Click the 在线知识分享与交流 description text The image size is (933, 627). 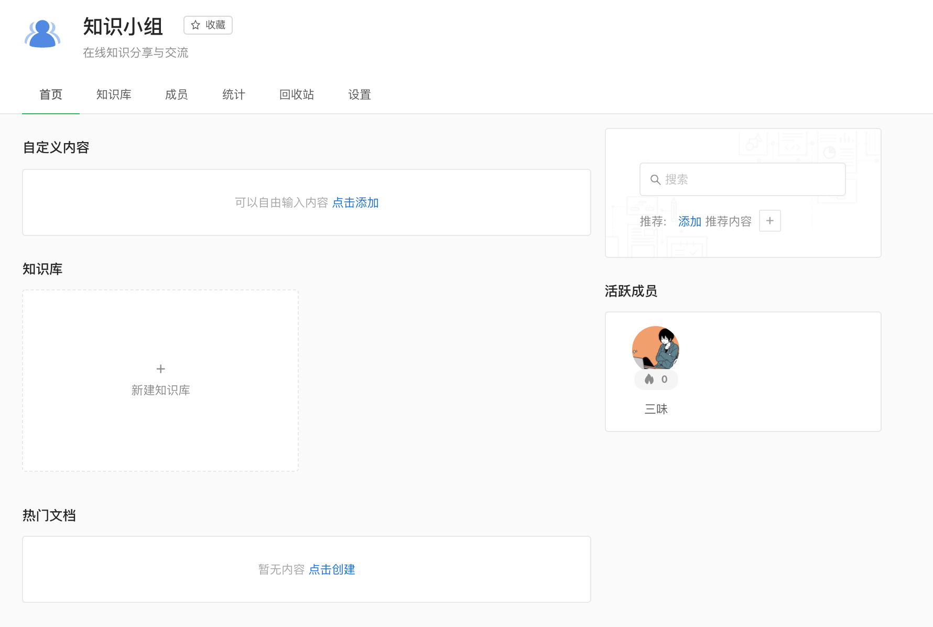click(136, 53)
